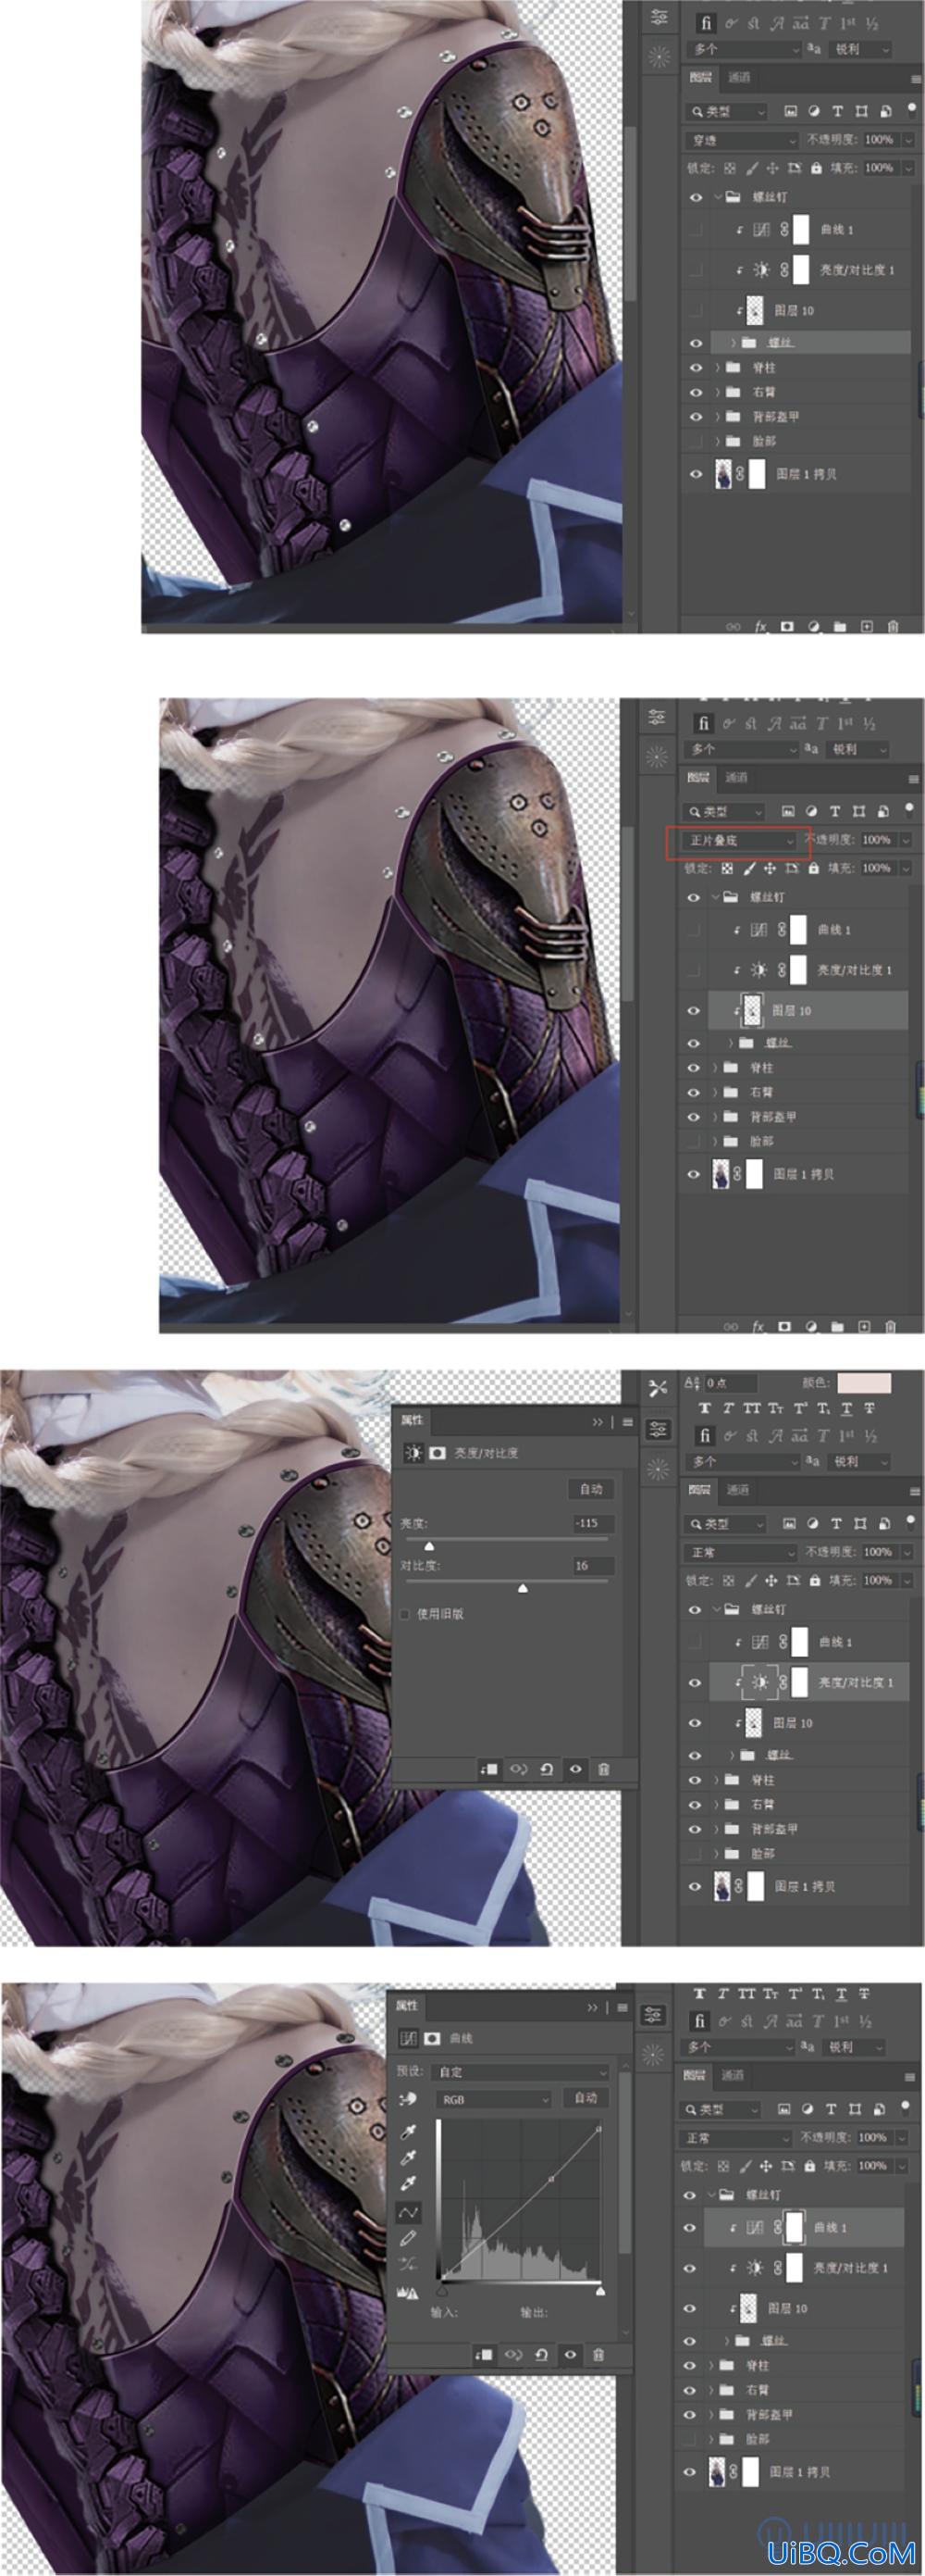Click clip-to-layer icon at Curves panel bottom
The image size is (925, 2576).
click(x=484, y=2354)
